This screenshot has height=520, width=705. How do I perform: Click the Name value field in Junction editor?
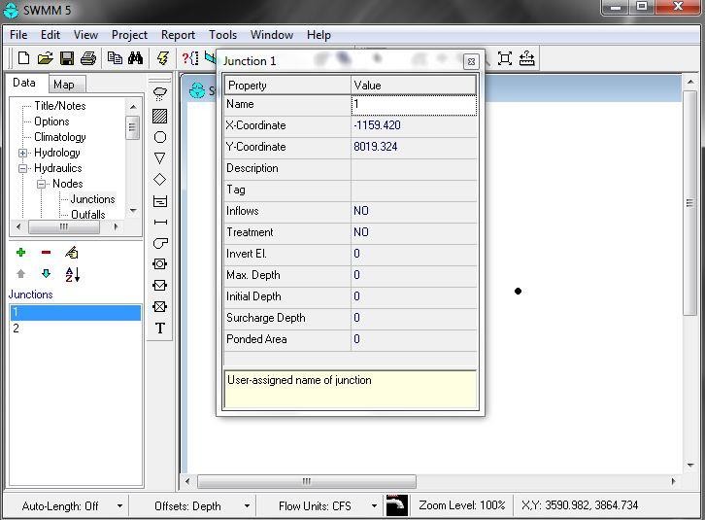click(x=414, y=105)
